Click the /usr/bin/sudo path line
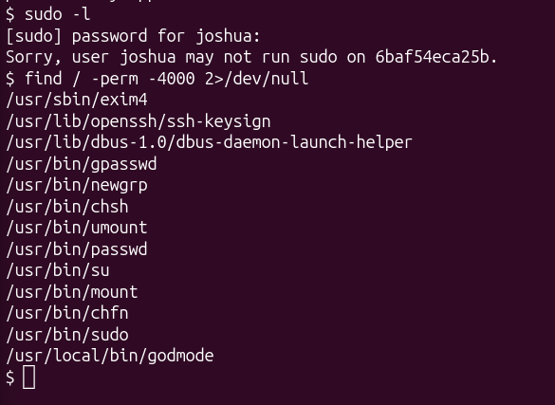555x405 pixels. click(x=67, y=335)
